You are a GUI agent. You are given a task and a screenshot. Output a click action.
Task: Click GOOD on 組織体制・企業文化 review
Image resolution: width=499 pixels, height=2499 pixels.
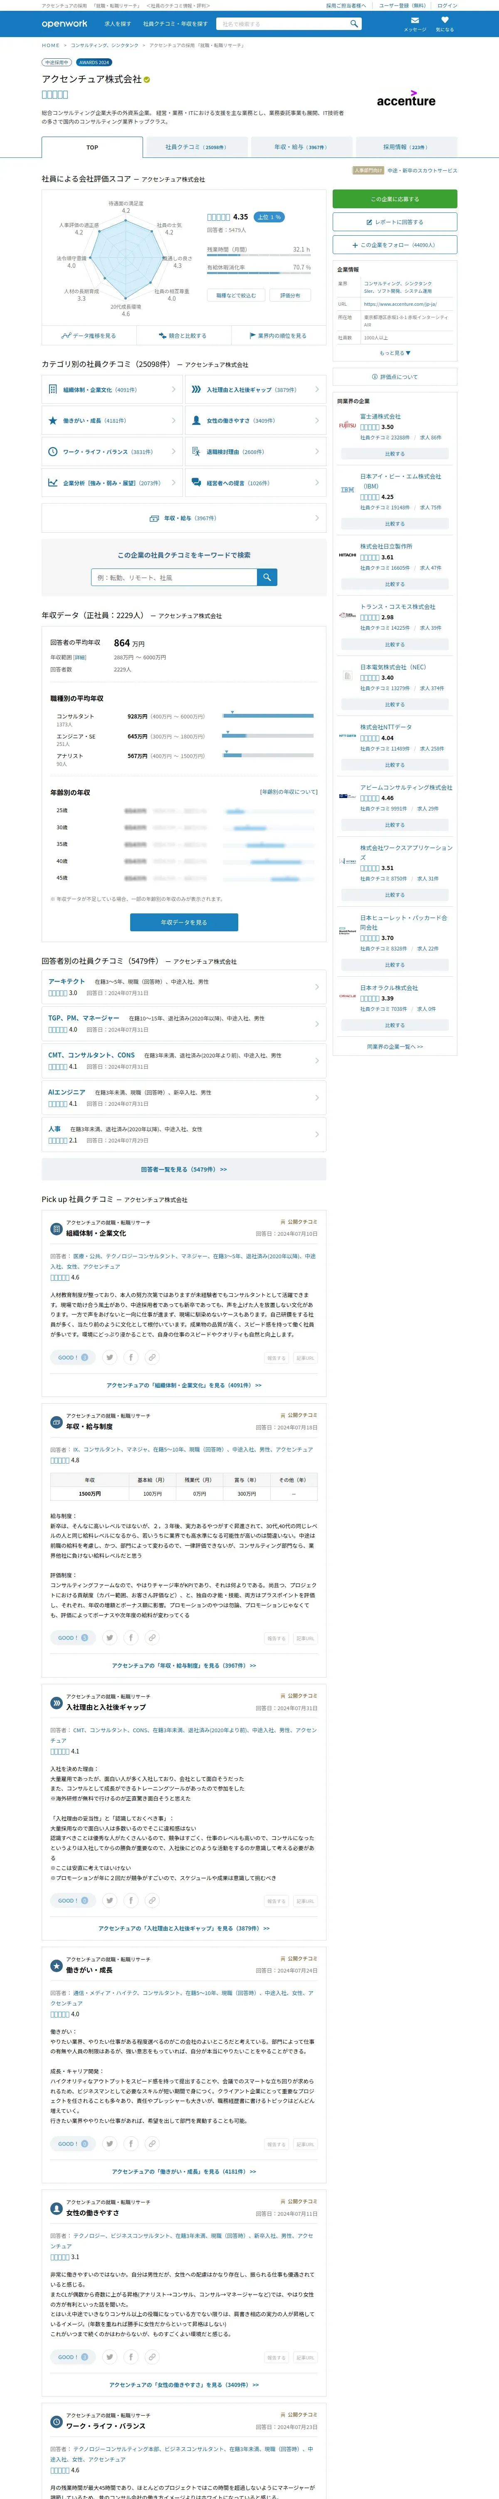point(73,1357)
